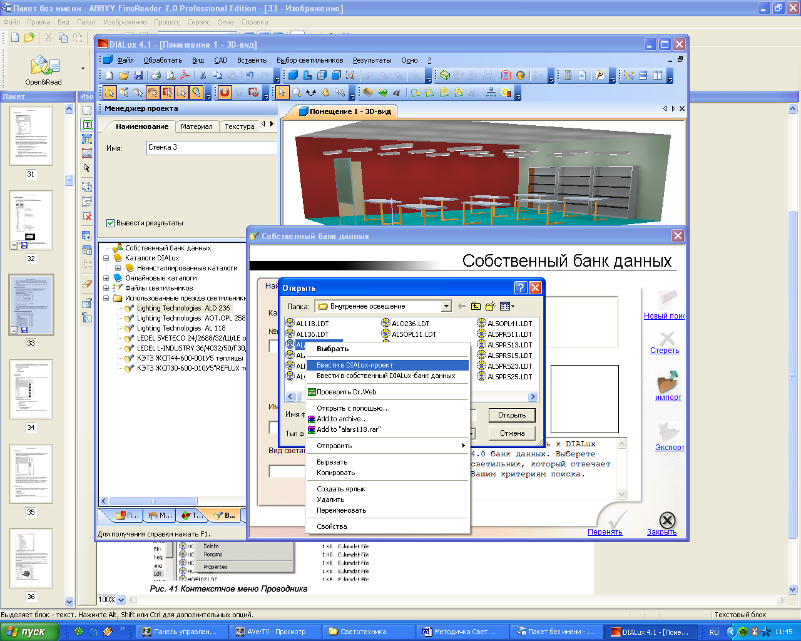Open the 100% zoom dropdown in FineReader
The height and width of the screenshot is (641, 801).
(x=121, y=600)
